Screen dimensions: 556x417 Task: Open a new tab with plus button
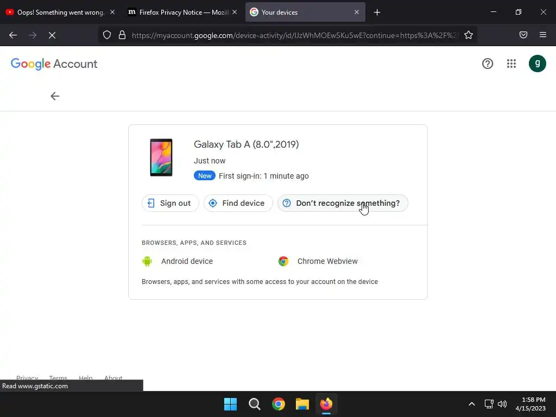click(x=377, y=12)
